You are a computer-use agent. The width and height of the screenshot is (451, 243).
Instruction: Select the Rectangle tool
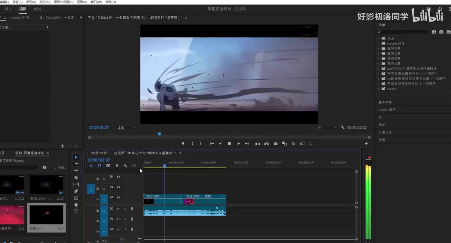click(x=76, y=198)
